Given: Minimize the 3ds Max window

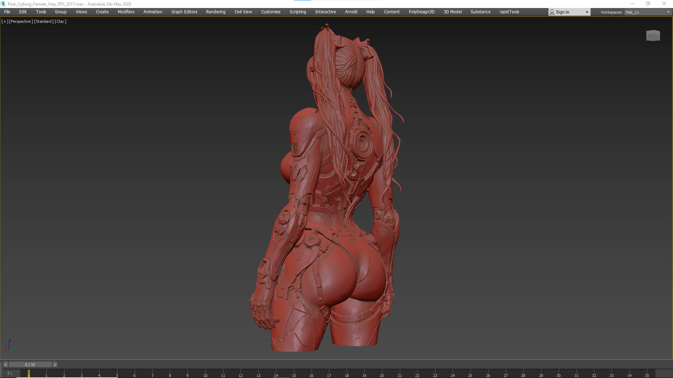Looking at the screenshot, I should [x=632, y=4].
